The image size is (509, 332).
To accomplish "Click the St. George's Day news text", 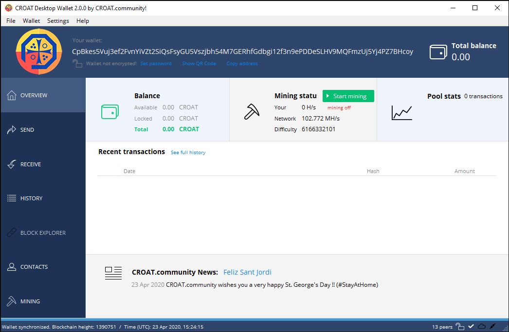I will click(272, 285).
